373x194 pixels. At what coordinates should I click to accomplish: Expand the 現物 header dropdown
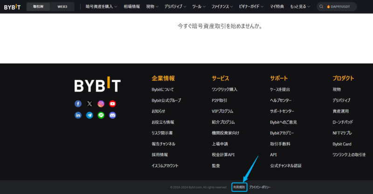tap(152, 7)
